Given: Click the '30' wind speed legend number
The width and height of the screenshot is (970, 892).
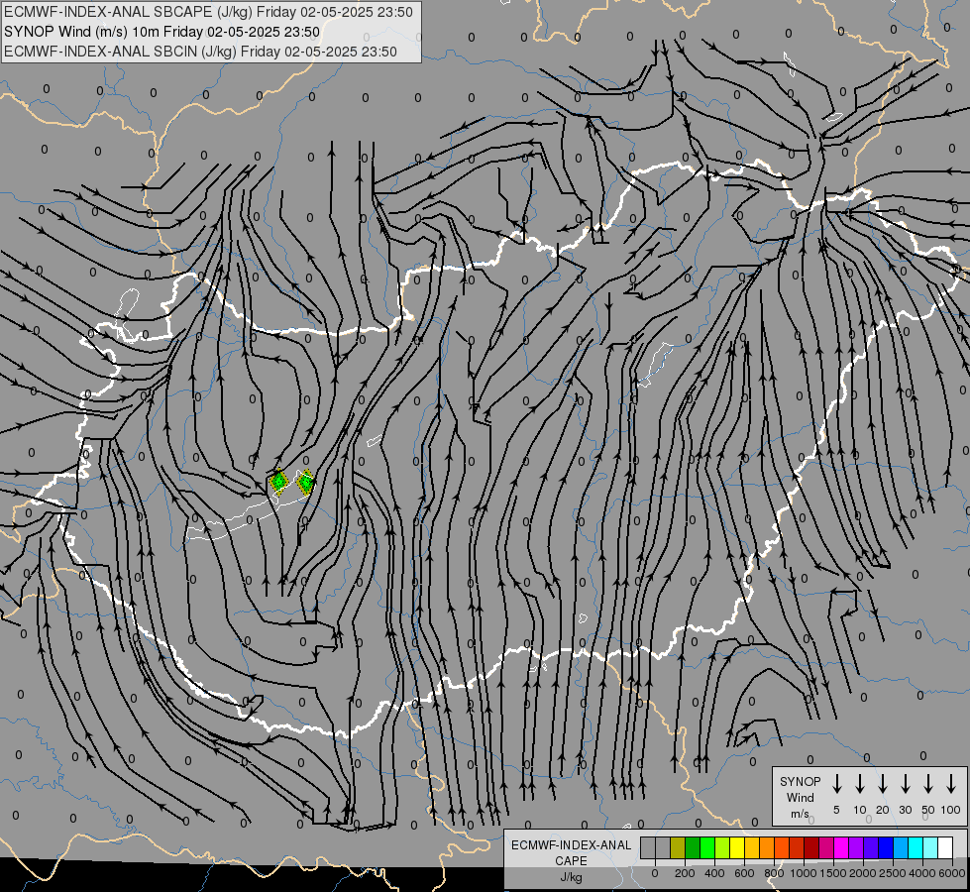Looking at the screenshot, I should pyautogui.click(x=905, y=810).
